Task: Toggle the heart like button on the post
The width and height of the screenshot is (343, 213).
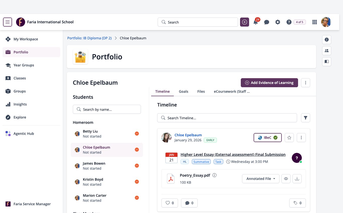Action: [x=170, y=203]
